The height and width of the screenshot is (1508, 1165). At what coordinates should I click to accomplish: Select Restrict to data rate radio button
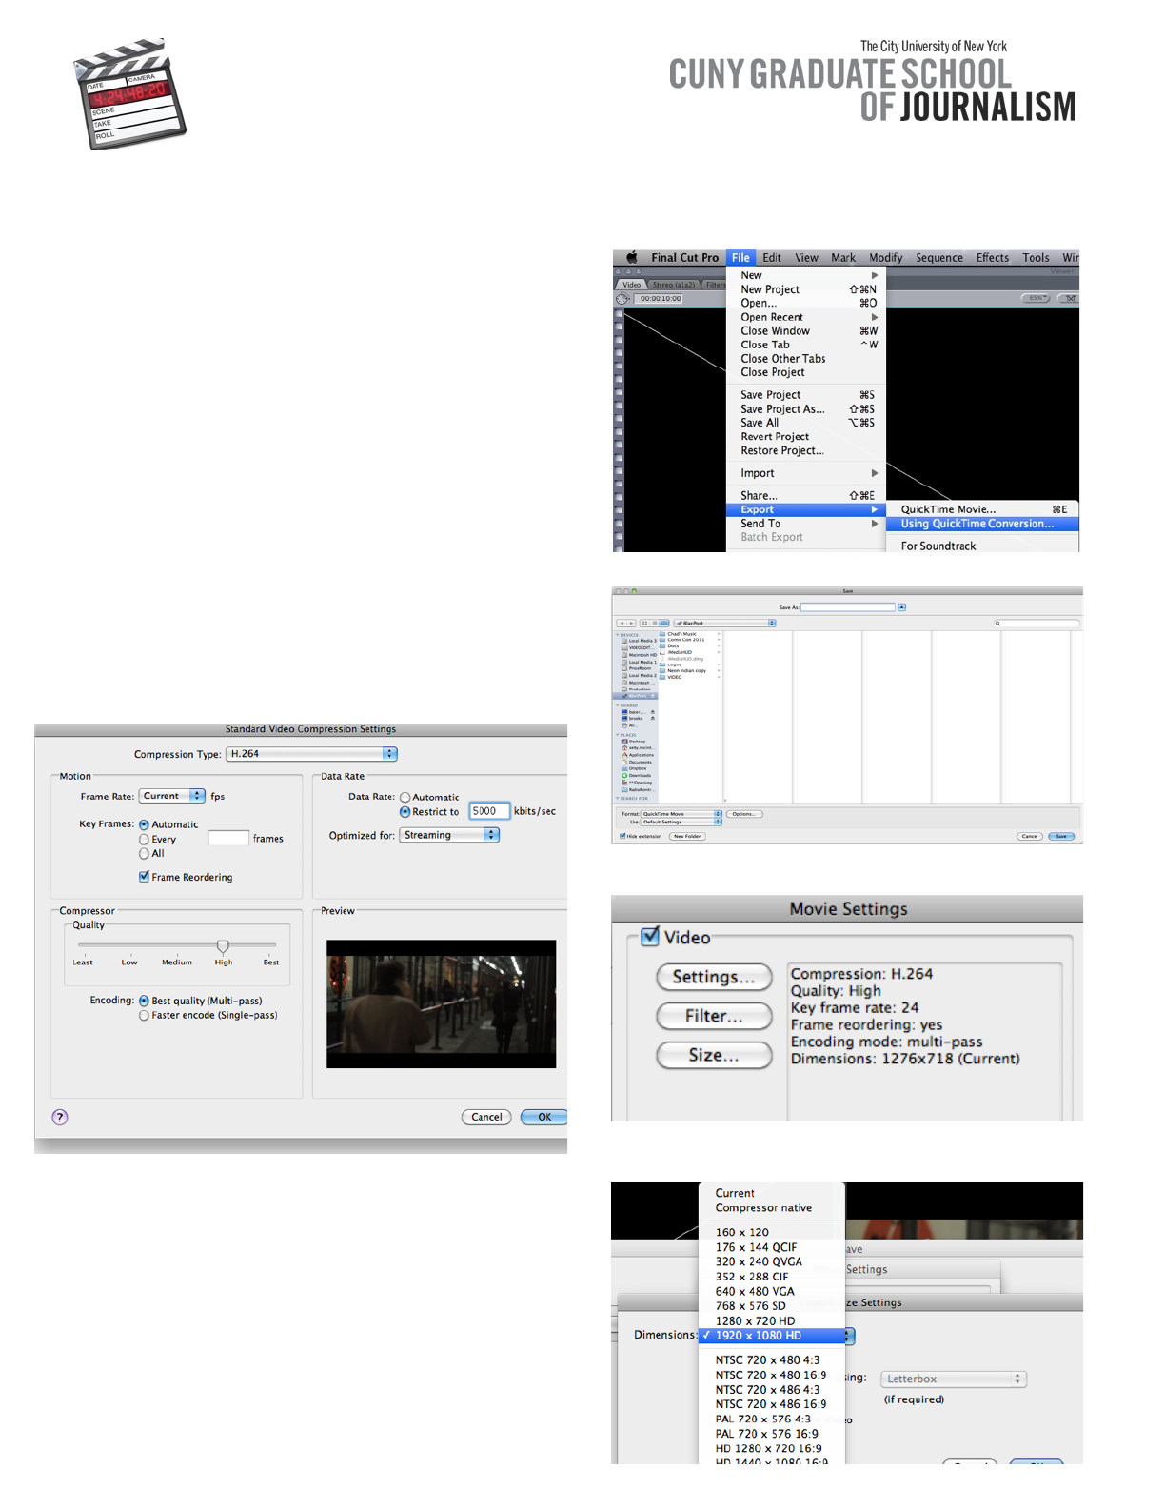point(405,812)
